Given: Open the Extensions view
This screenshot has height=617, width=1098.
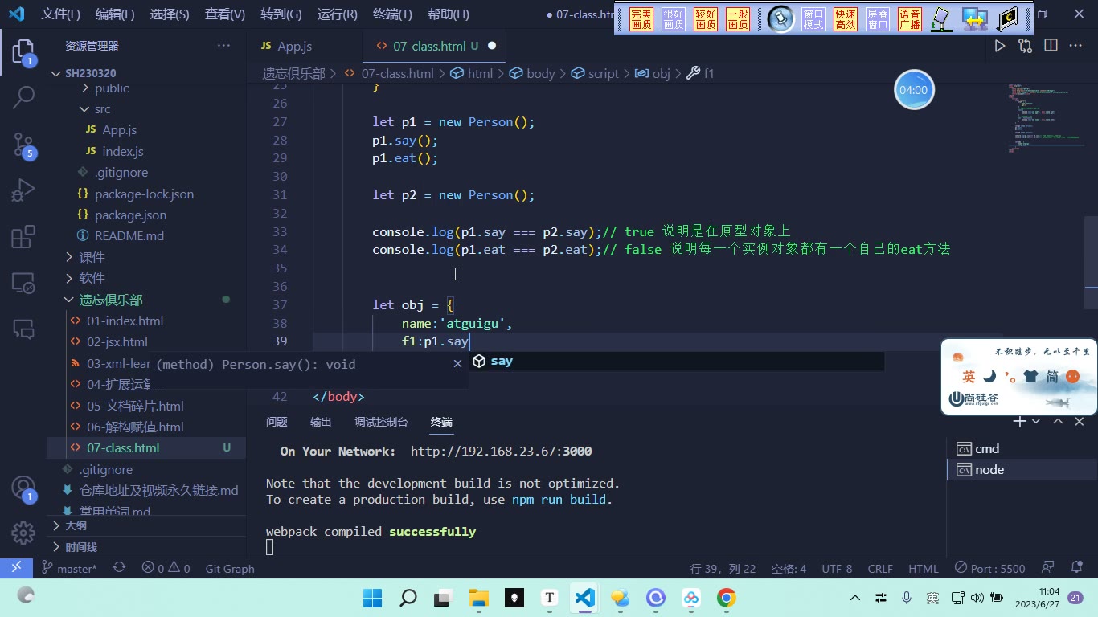Looking at the screenshot, I should pos(23,236).
